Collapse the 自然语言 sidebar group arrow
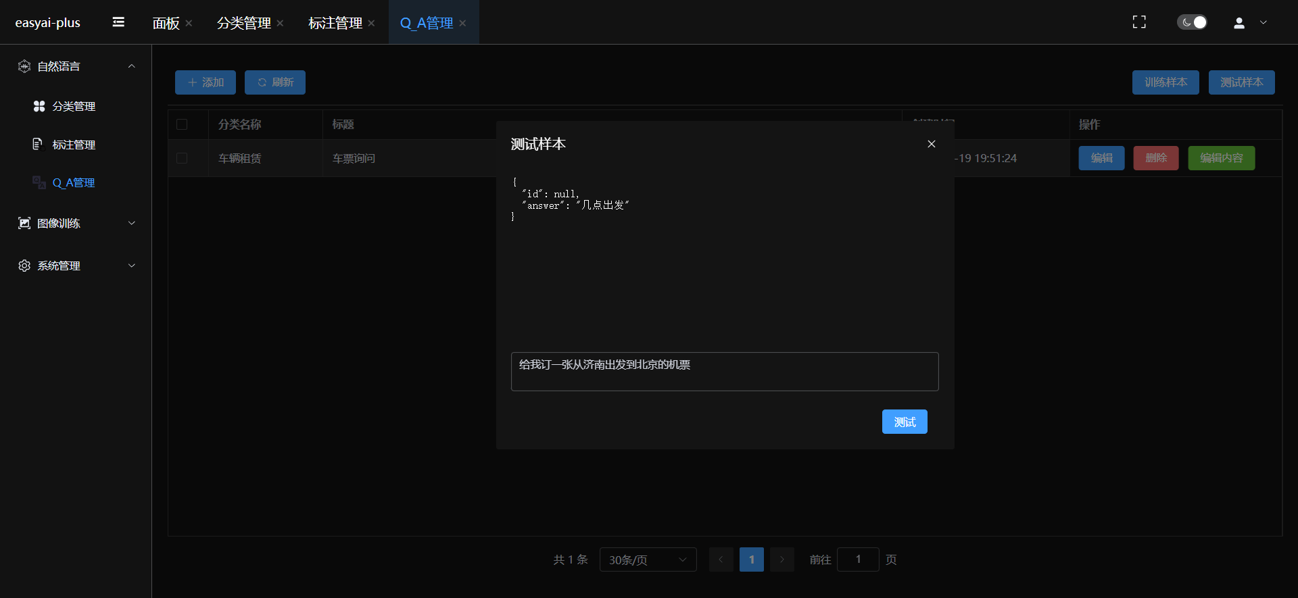Viewport: 1298px width, 598px height. coord(132,66)
